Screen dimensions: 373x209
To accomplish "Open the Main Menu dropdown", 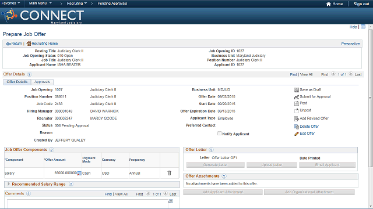I will coord(40,3).
